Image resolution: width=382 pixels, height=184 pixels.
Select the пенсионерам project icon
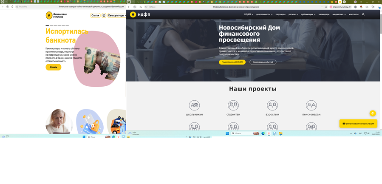click(x=311, y=105)
